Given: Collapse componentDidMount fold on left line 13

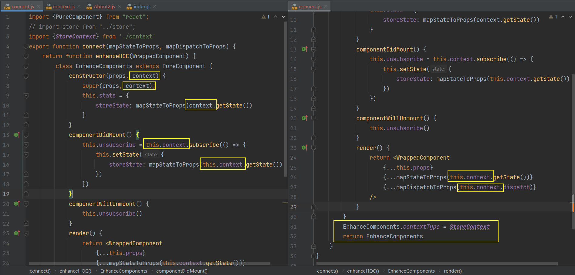Looking at the screenshot, I should [x=26, y=135].
